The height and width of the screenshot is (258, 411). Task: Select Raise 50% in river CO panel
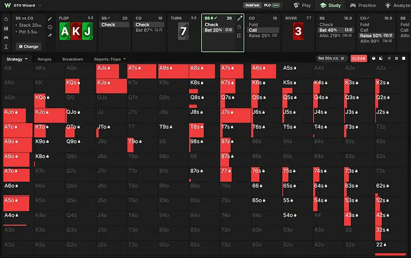376,36
